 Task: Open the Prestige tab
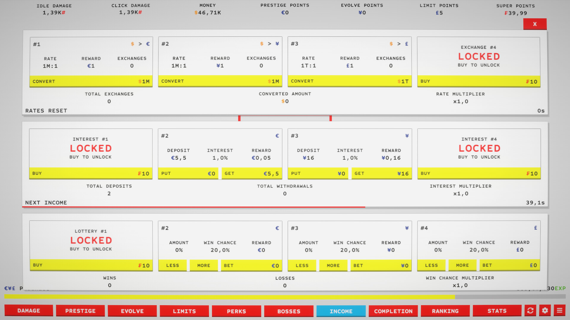coord(80,311)
